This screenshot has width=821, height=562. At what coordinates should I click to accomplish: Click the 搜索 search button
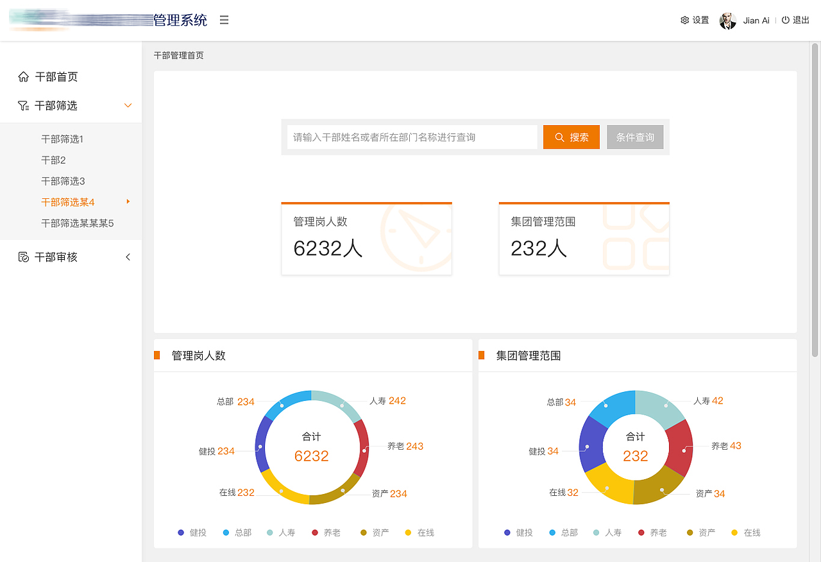571,137
